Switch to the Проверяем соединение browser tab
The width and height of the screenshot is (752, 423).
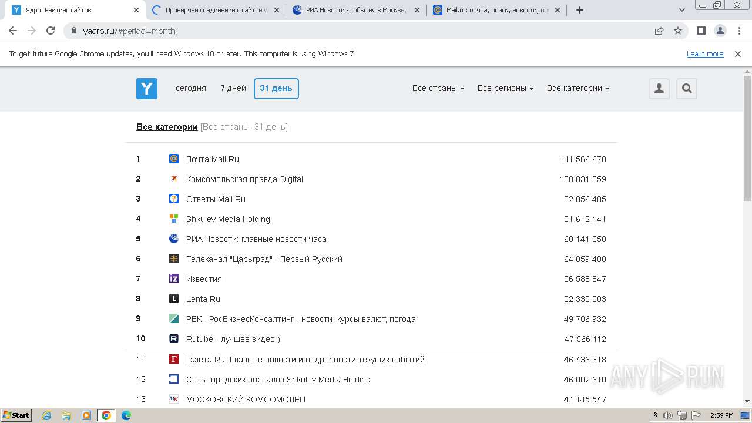click(216, 10)
